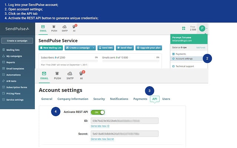The height and width of the screenshot is (148, 237).
Task: Switch to the Payments settings tab
Action: (x=140, y=99)
